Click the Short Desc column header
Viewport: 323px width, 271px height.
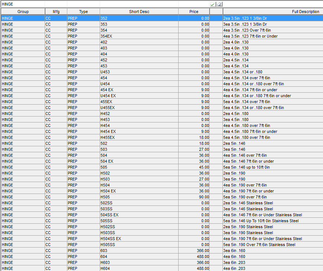click(139, 12)
